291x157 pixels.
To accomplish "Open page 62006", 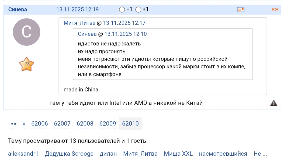I will coord(40,123).
